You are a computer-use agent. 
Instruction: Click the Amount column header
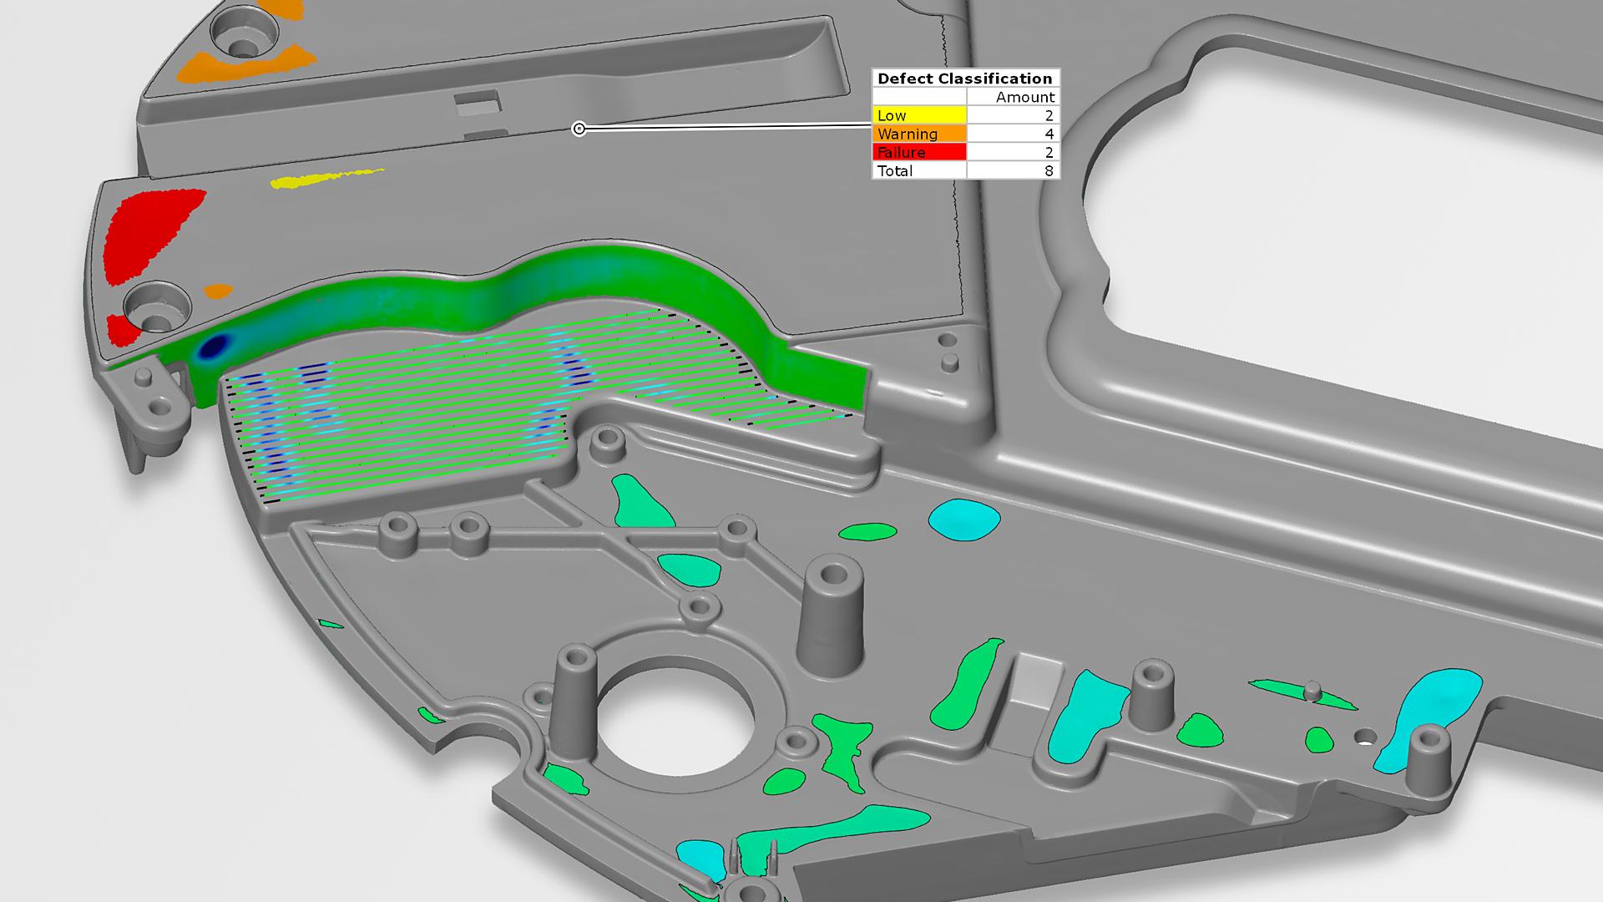point(1024,97)
